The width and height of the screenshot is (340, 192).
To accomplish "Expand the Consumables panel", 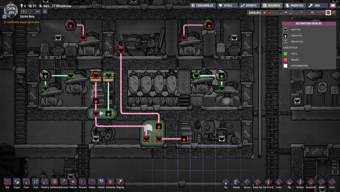I will click(x=203, y=6).
